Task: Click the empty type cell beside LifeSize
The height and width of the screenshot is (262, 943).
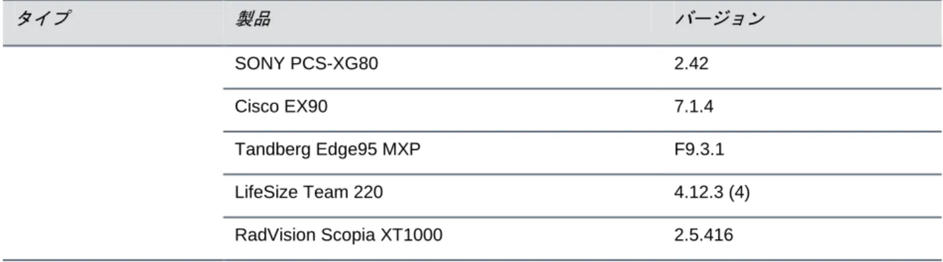Action: click(x=112, y=193)
